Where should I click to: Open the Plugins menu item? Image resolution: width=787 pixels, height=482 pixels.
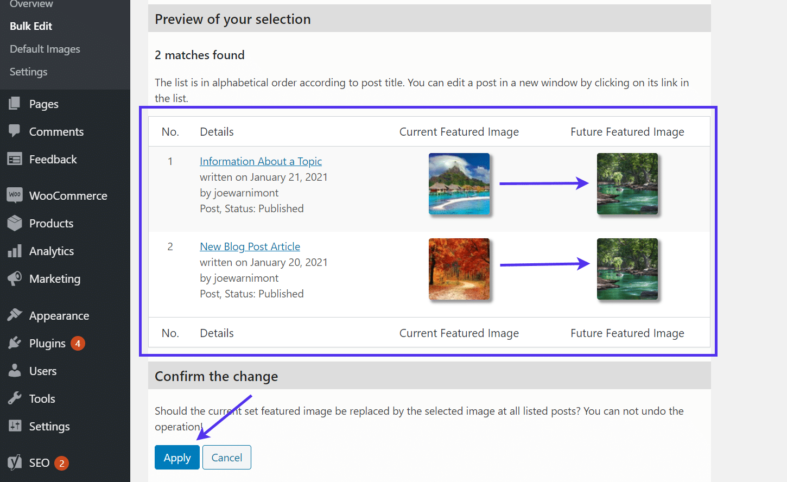47,344
